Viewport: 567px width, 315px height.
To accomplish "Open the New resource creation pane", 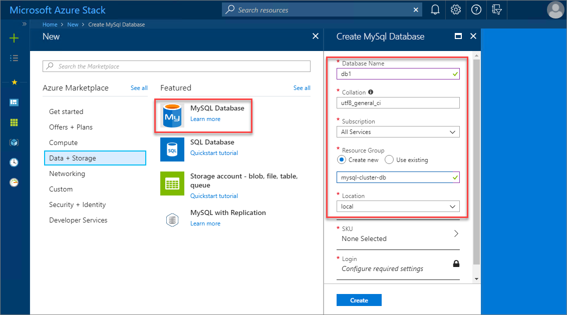I will (x=14, y=38).
